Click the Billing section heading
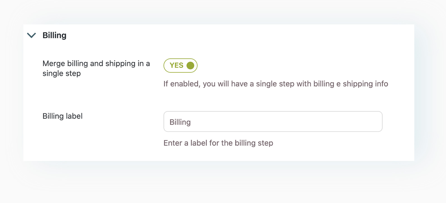Image resolution: width=446 pixels, height=203 pixels. click(54, 35)
